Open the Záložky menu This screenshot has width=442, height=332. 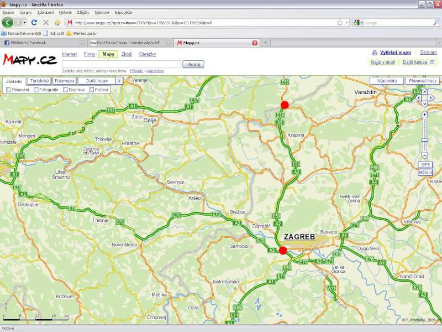83,12
